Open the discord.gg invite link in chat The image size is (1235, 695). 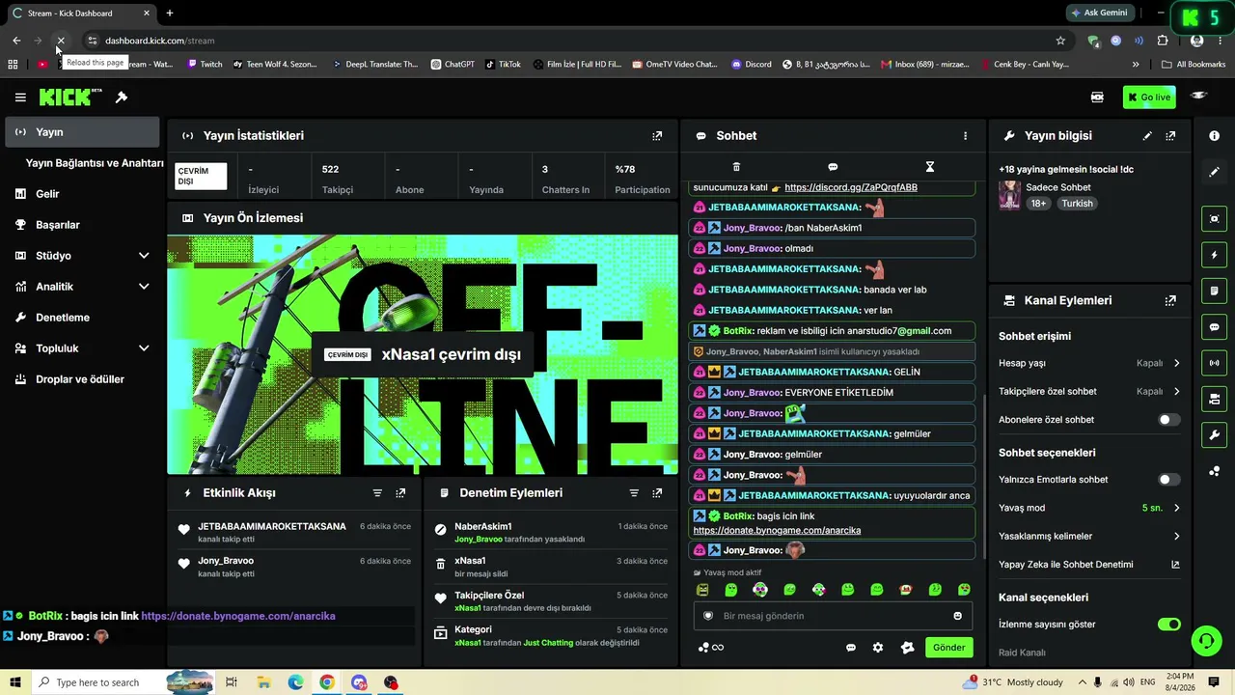click(851, 187)
